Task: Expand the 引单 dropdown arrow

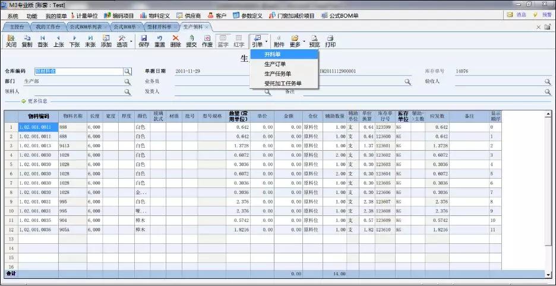Action: coord(266,42)
